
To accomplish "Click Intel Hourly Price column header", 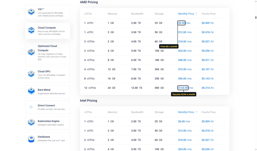I will (208, 112).
